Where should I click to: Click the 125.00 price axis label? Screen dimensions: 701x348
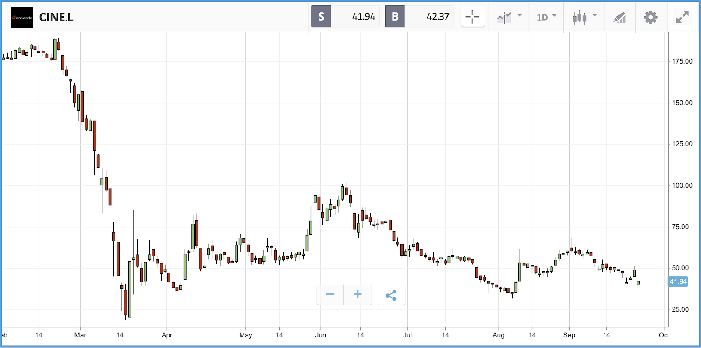coord(682,144)
